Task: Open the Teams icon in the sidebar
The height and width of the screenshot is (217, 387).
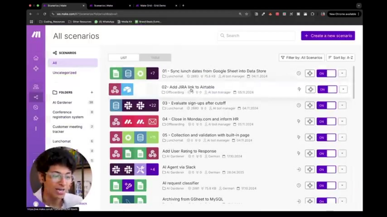Action: point(36,86)
